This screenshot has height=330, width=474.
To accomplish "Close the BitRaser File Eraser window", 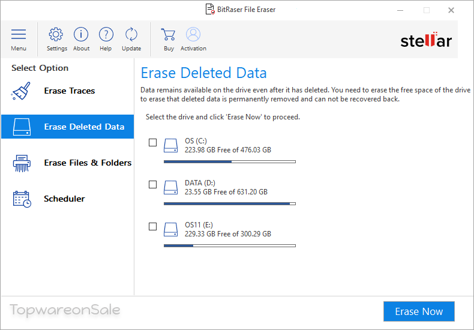I will tap(451, 10).
